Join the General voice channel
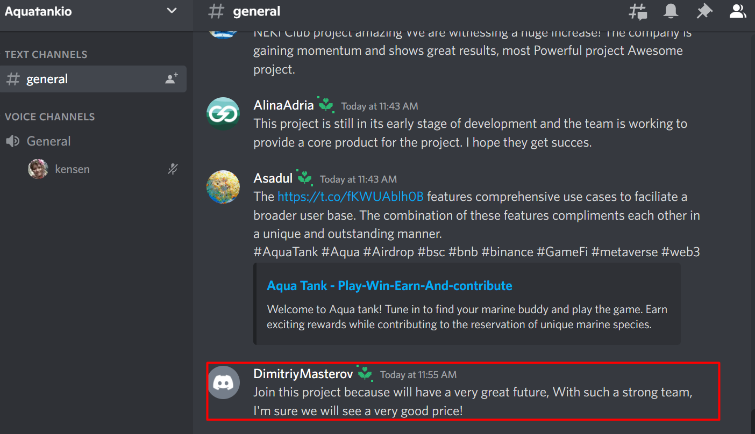Viewport: 755px width, 434px height. pos(94,141)
